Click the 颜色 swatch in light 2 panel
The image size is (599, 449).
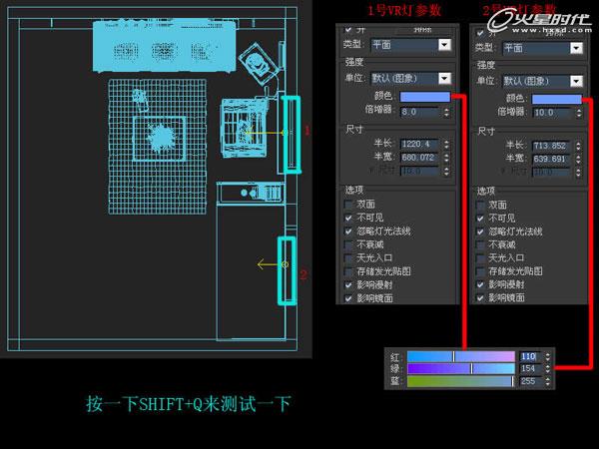pyautogui.click(x=557, y=99)
